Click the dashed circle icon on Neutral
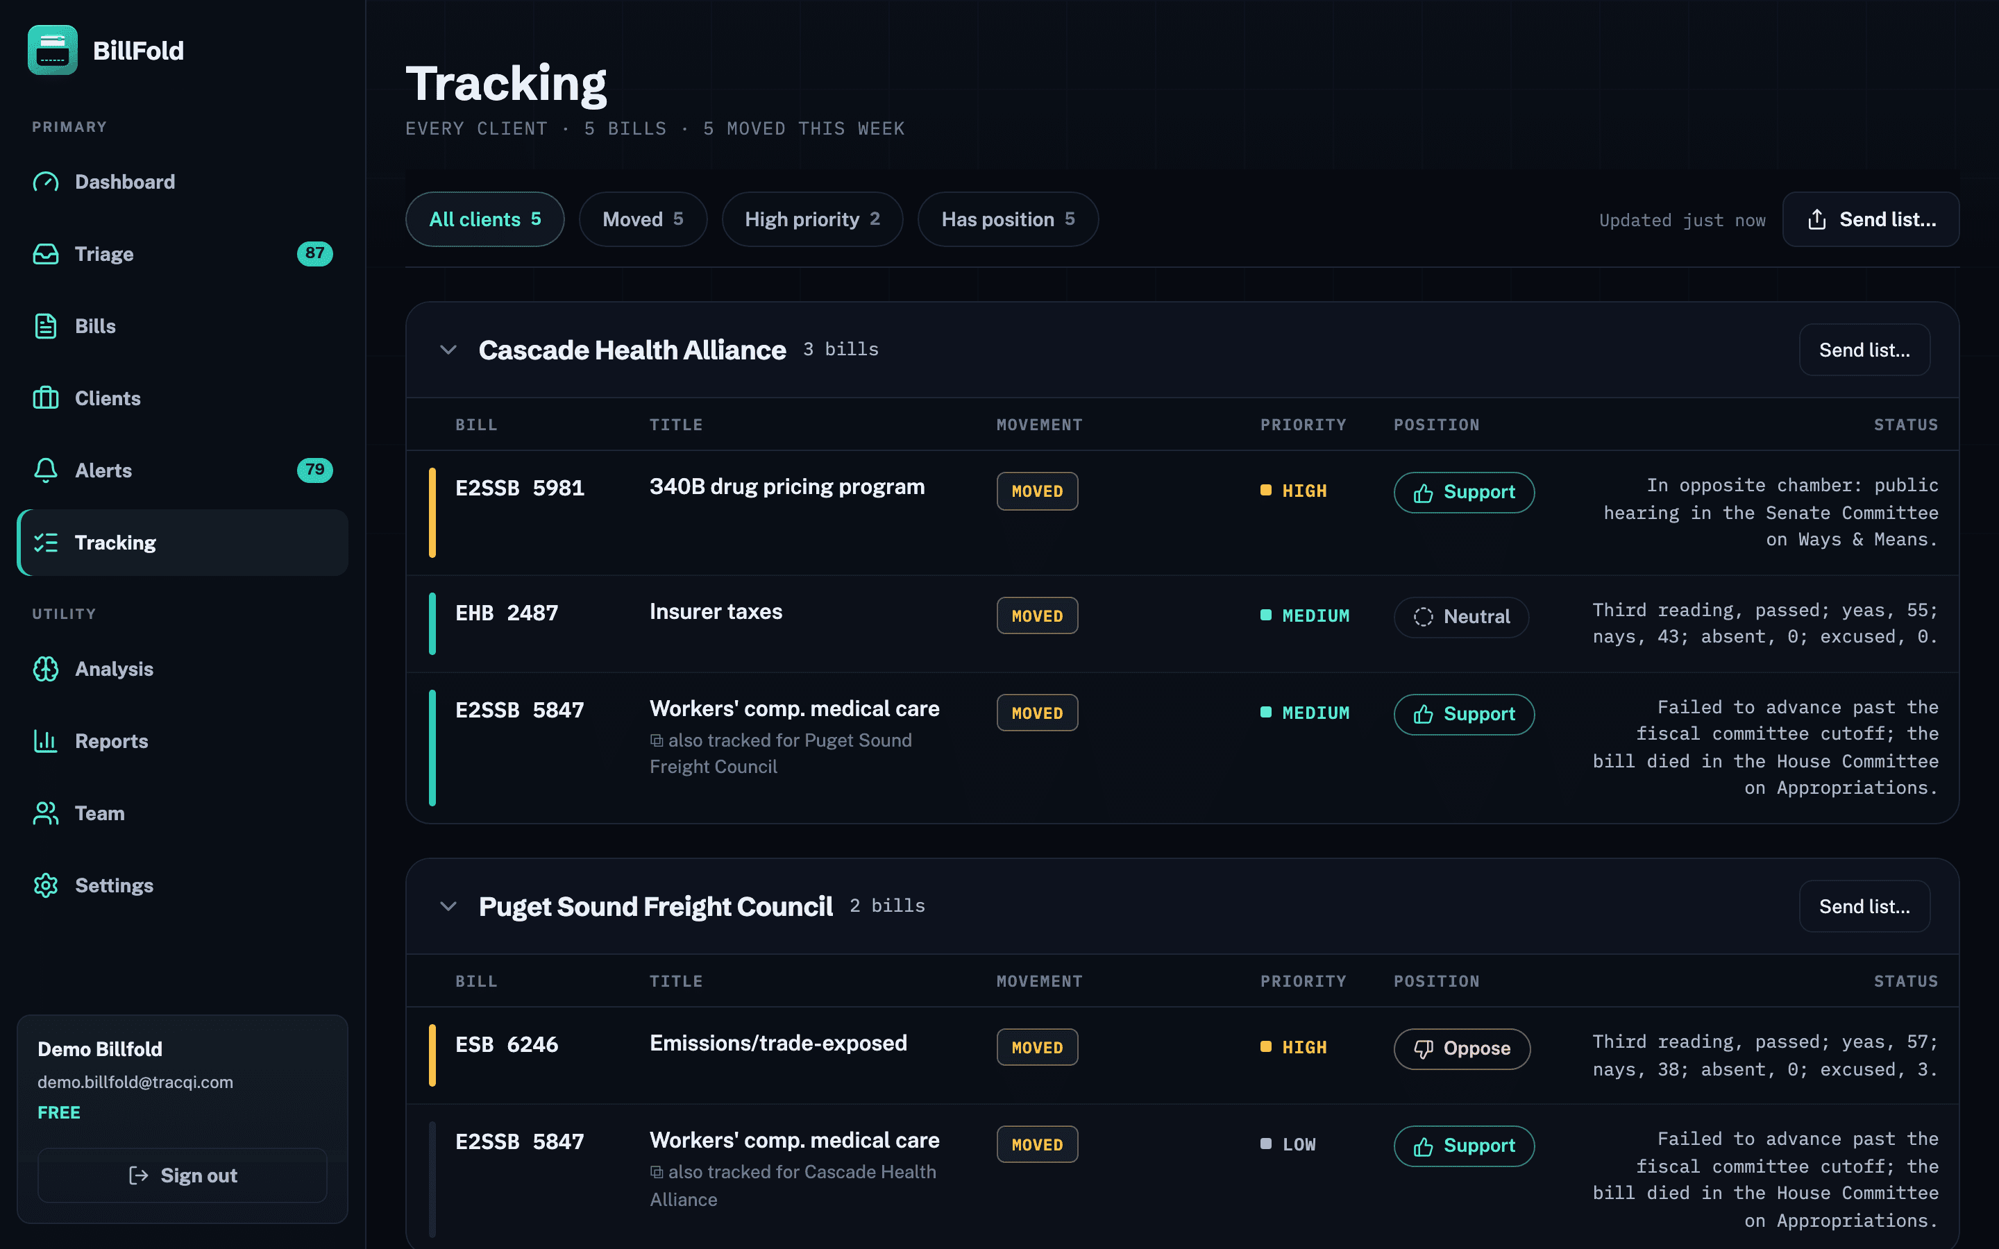The width and height of the screenshot is (1999, 1249). [1422, 617]
